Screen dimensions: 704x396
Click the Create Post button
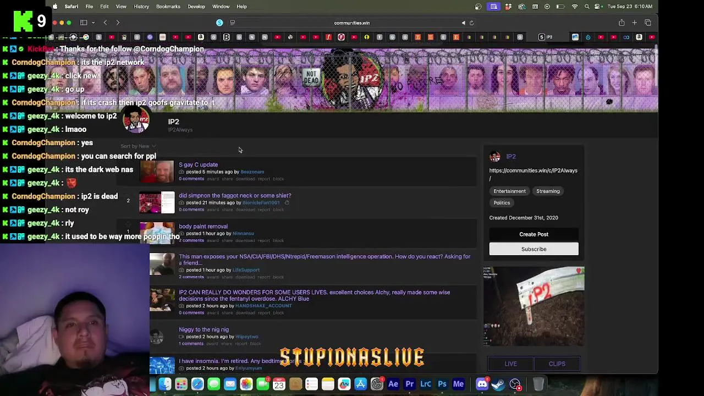pos(533,234)
